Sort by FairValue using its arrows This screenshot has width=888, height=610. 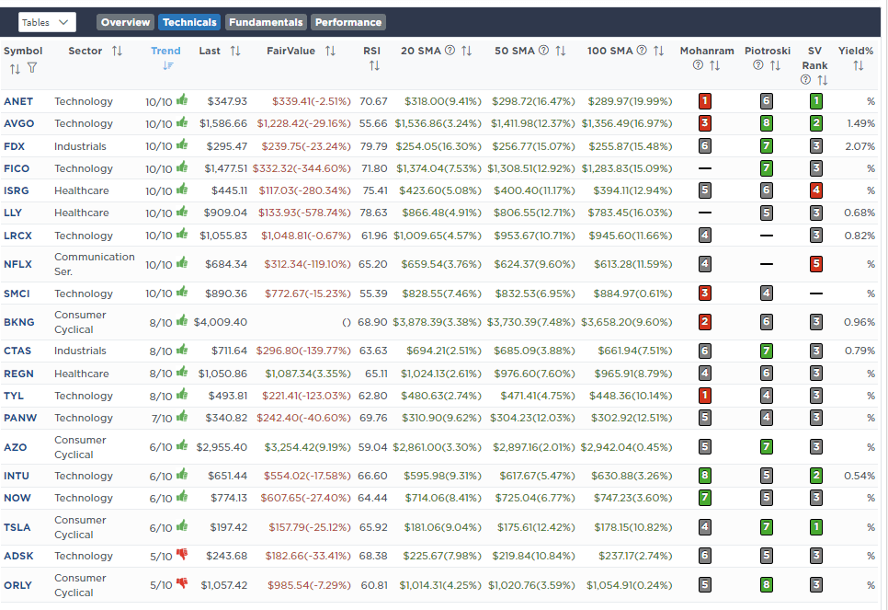pos(331,51)
